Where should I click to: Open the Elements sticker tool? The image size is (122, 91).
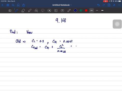[49, 11]
